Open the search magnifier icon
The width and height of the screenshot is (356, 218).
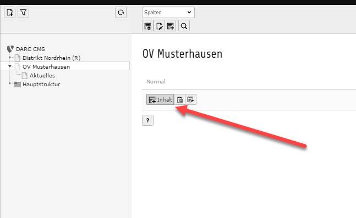click(184, 26)
